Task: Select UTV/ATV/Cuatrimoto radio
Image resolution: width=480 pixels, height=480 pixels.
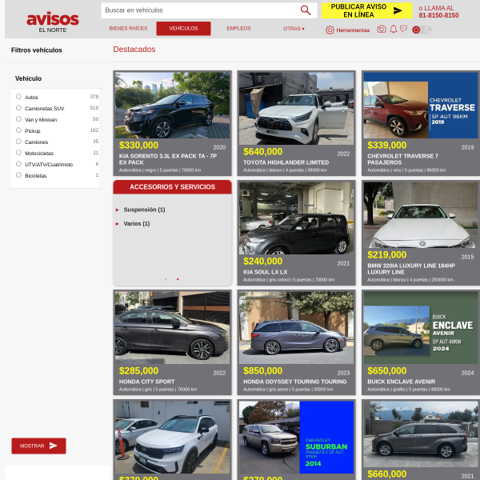Action: tap(18, 164)
